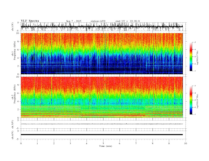Viewport: 209px width, 161px height.
Task: Click the "station=ATH" header label
Action: [x=98, y=21]
